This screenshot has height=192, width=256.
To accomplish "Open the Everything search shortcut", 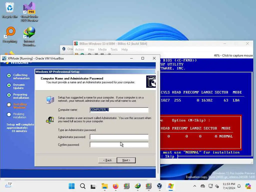I will [10, 34].
